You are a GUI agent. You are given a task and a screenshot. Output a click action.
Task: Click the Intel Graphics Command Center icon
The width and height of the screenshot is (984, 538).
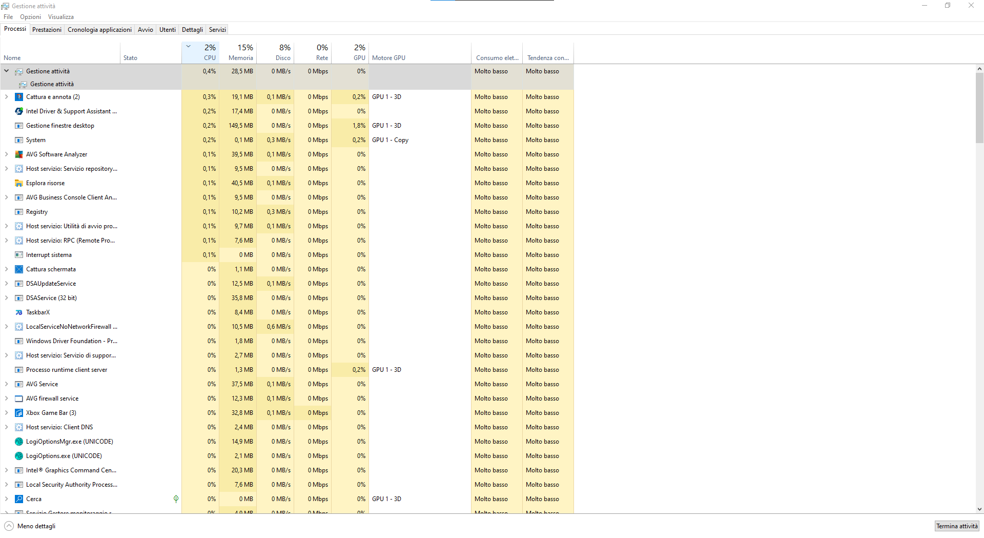coord(19,470)
